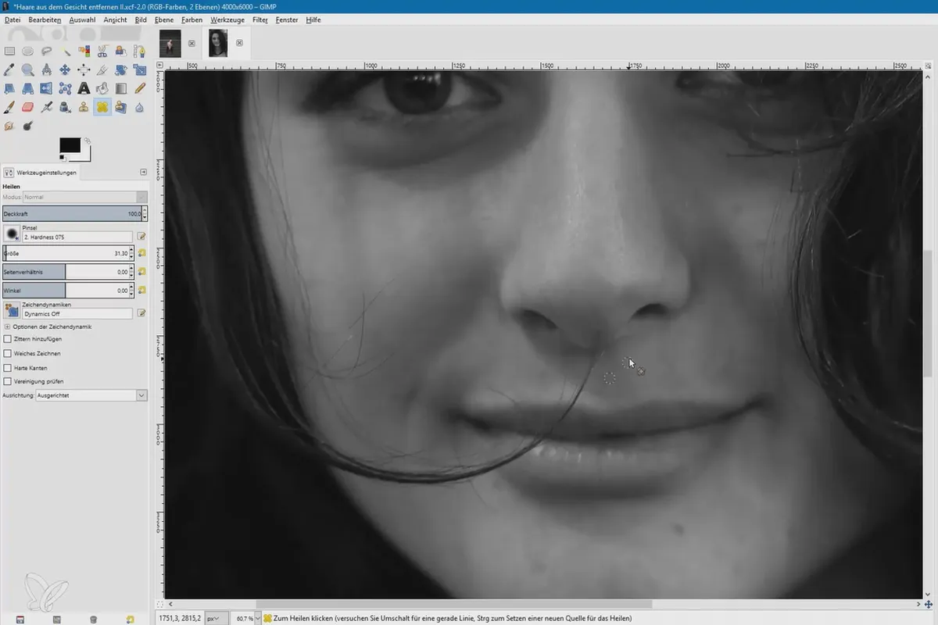Image resolution: width=938 pixels, height=625 pixels.
Task: Select the Foreground Select tool
Action: click(x=121, y=51)
